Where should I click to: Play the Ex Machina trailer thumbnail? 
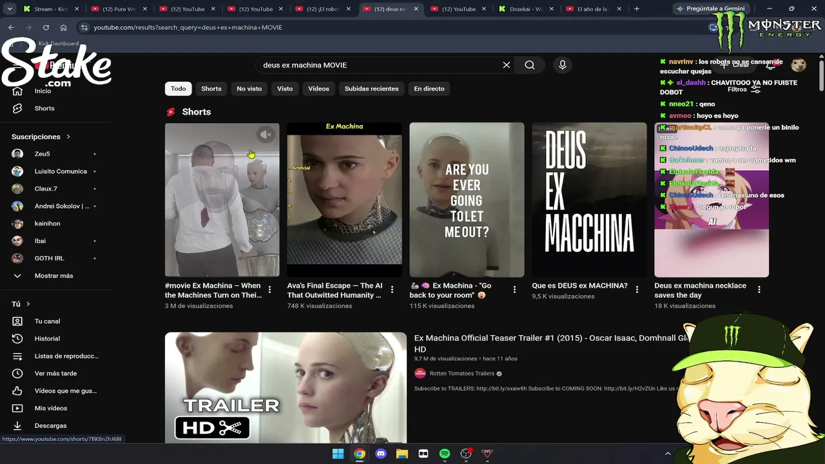coord(286,387)
